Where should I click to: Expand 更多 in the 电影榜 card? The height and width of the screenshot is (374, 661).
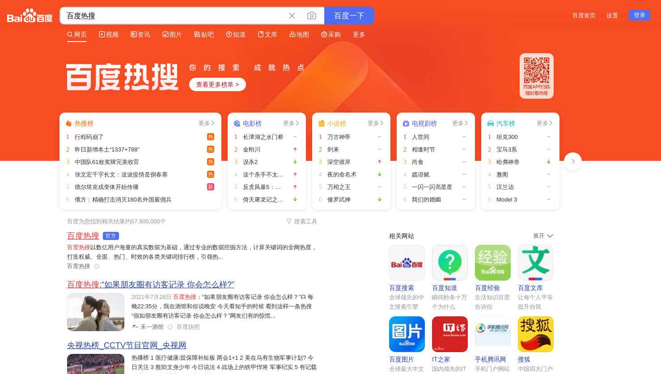tap(291, 123)
